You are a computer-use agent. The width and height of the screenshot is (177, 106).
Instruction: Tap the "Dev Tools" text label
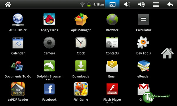point(144,53)
